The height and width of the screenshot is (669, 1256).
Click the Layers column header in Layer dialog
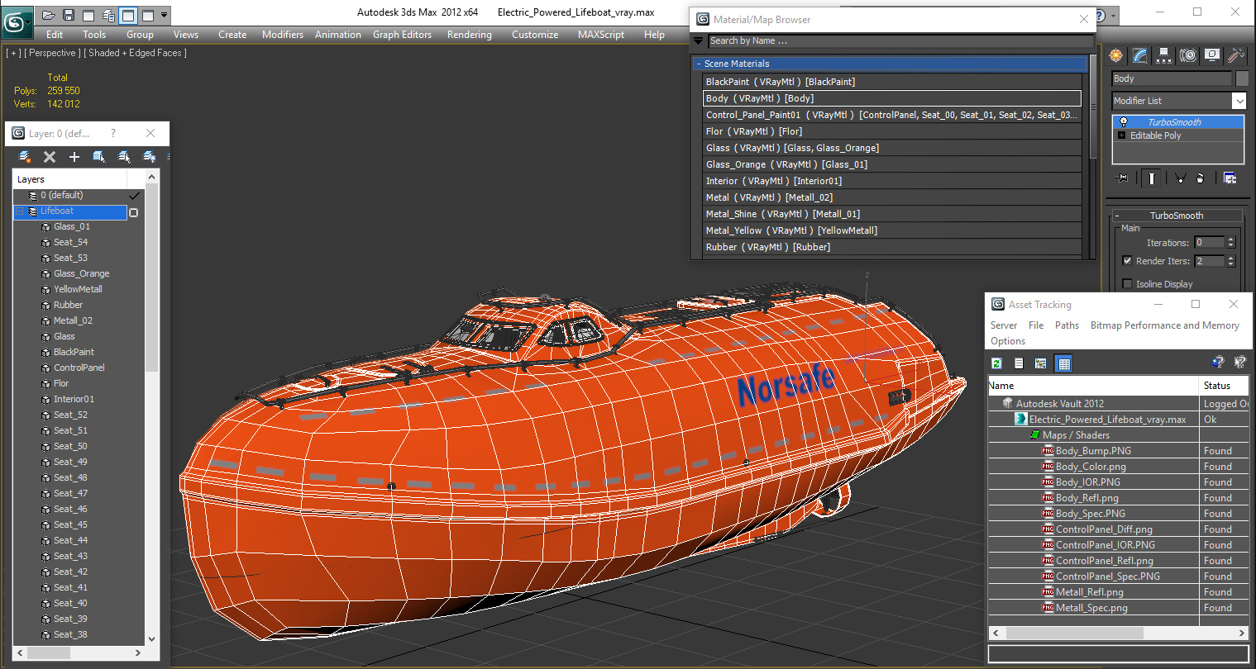point(69,179)
